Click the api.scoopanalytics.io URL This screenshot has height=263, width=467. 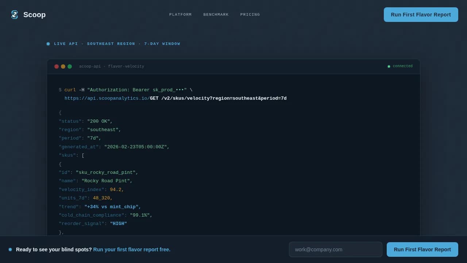107,98
